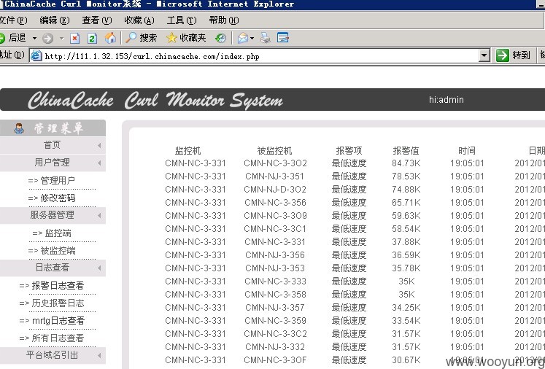Click into the address bar URL field

click(260, 56)
